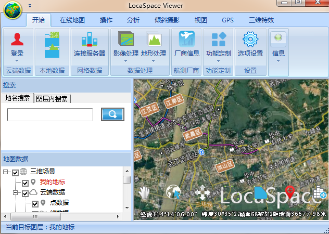Switch to the 倾斜摄影 ribbon tab
This screenshot has height=234, width=329.
167,20
